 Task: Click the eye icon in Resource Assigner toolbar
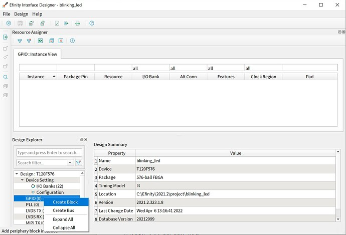coord(40,41)
